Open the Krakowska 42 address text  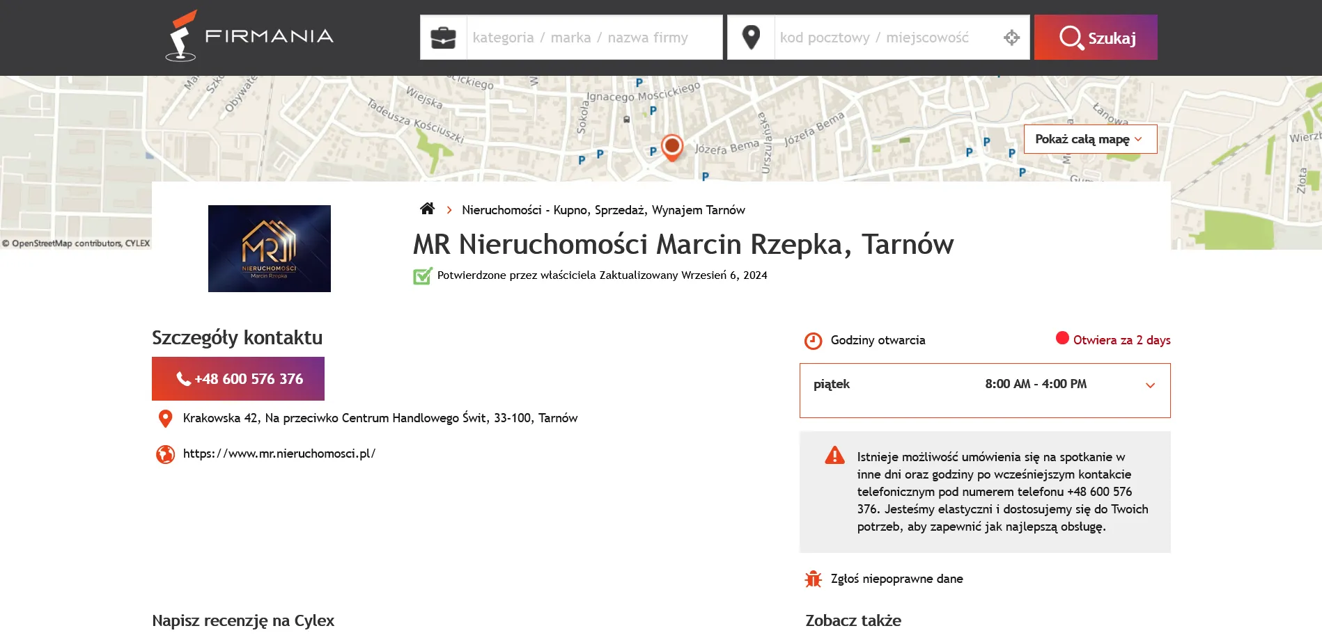click(380, 418)
